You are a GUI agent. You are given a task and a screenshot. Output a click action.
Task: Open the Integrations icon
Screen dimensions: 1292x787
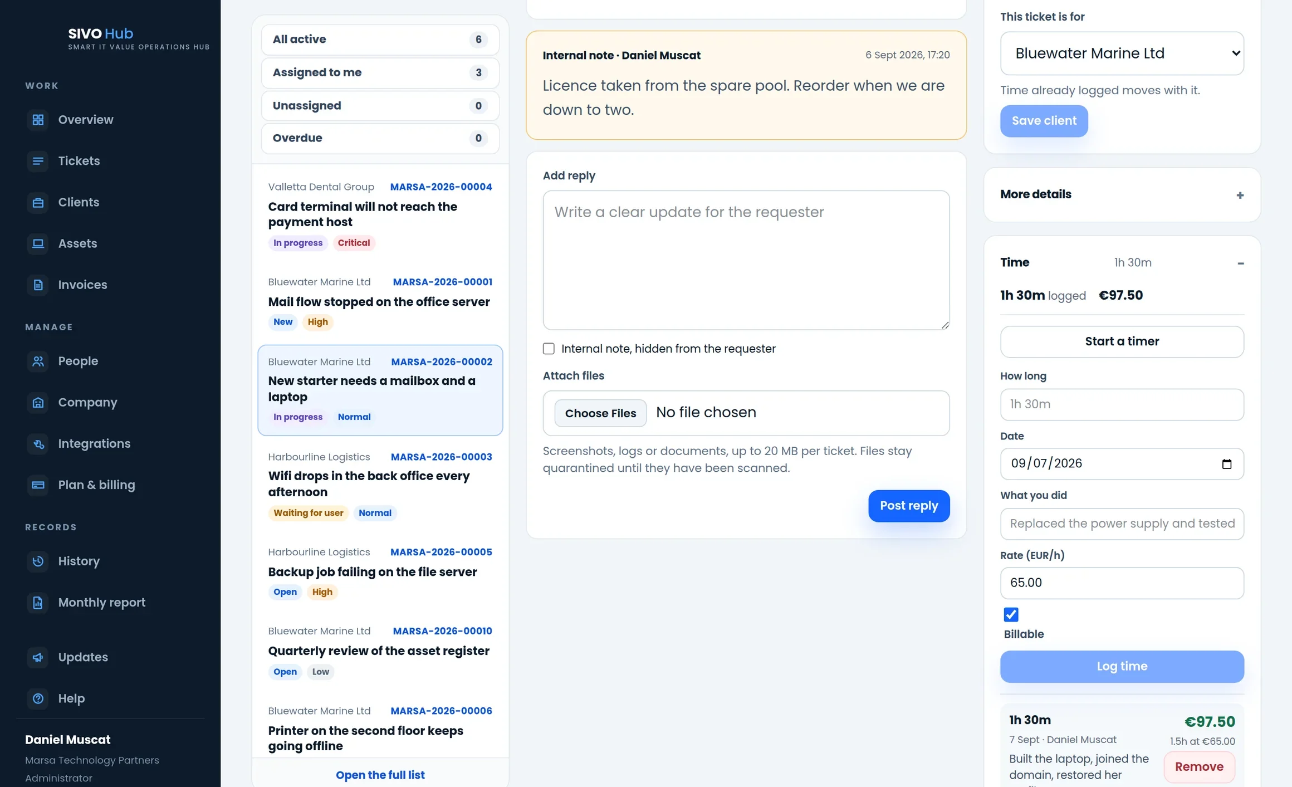(38, 444)
